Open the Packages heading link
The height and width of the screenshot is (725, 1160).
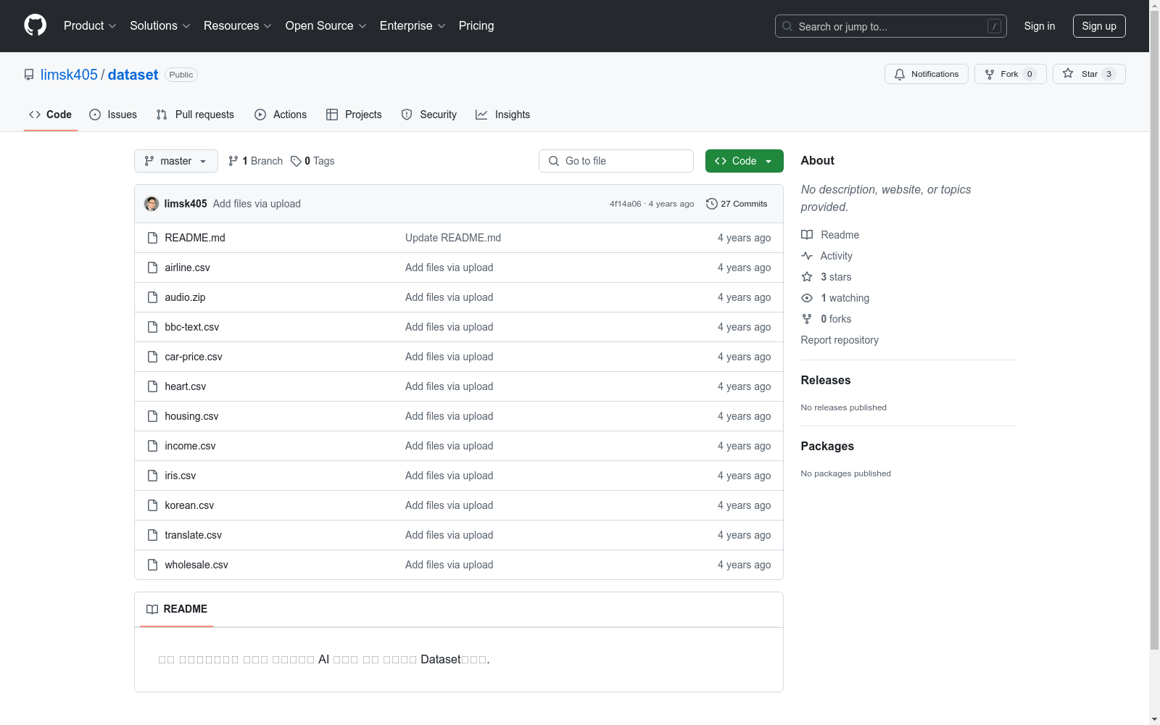(x=827, y=446)
